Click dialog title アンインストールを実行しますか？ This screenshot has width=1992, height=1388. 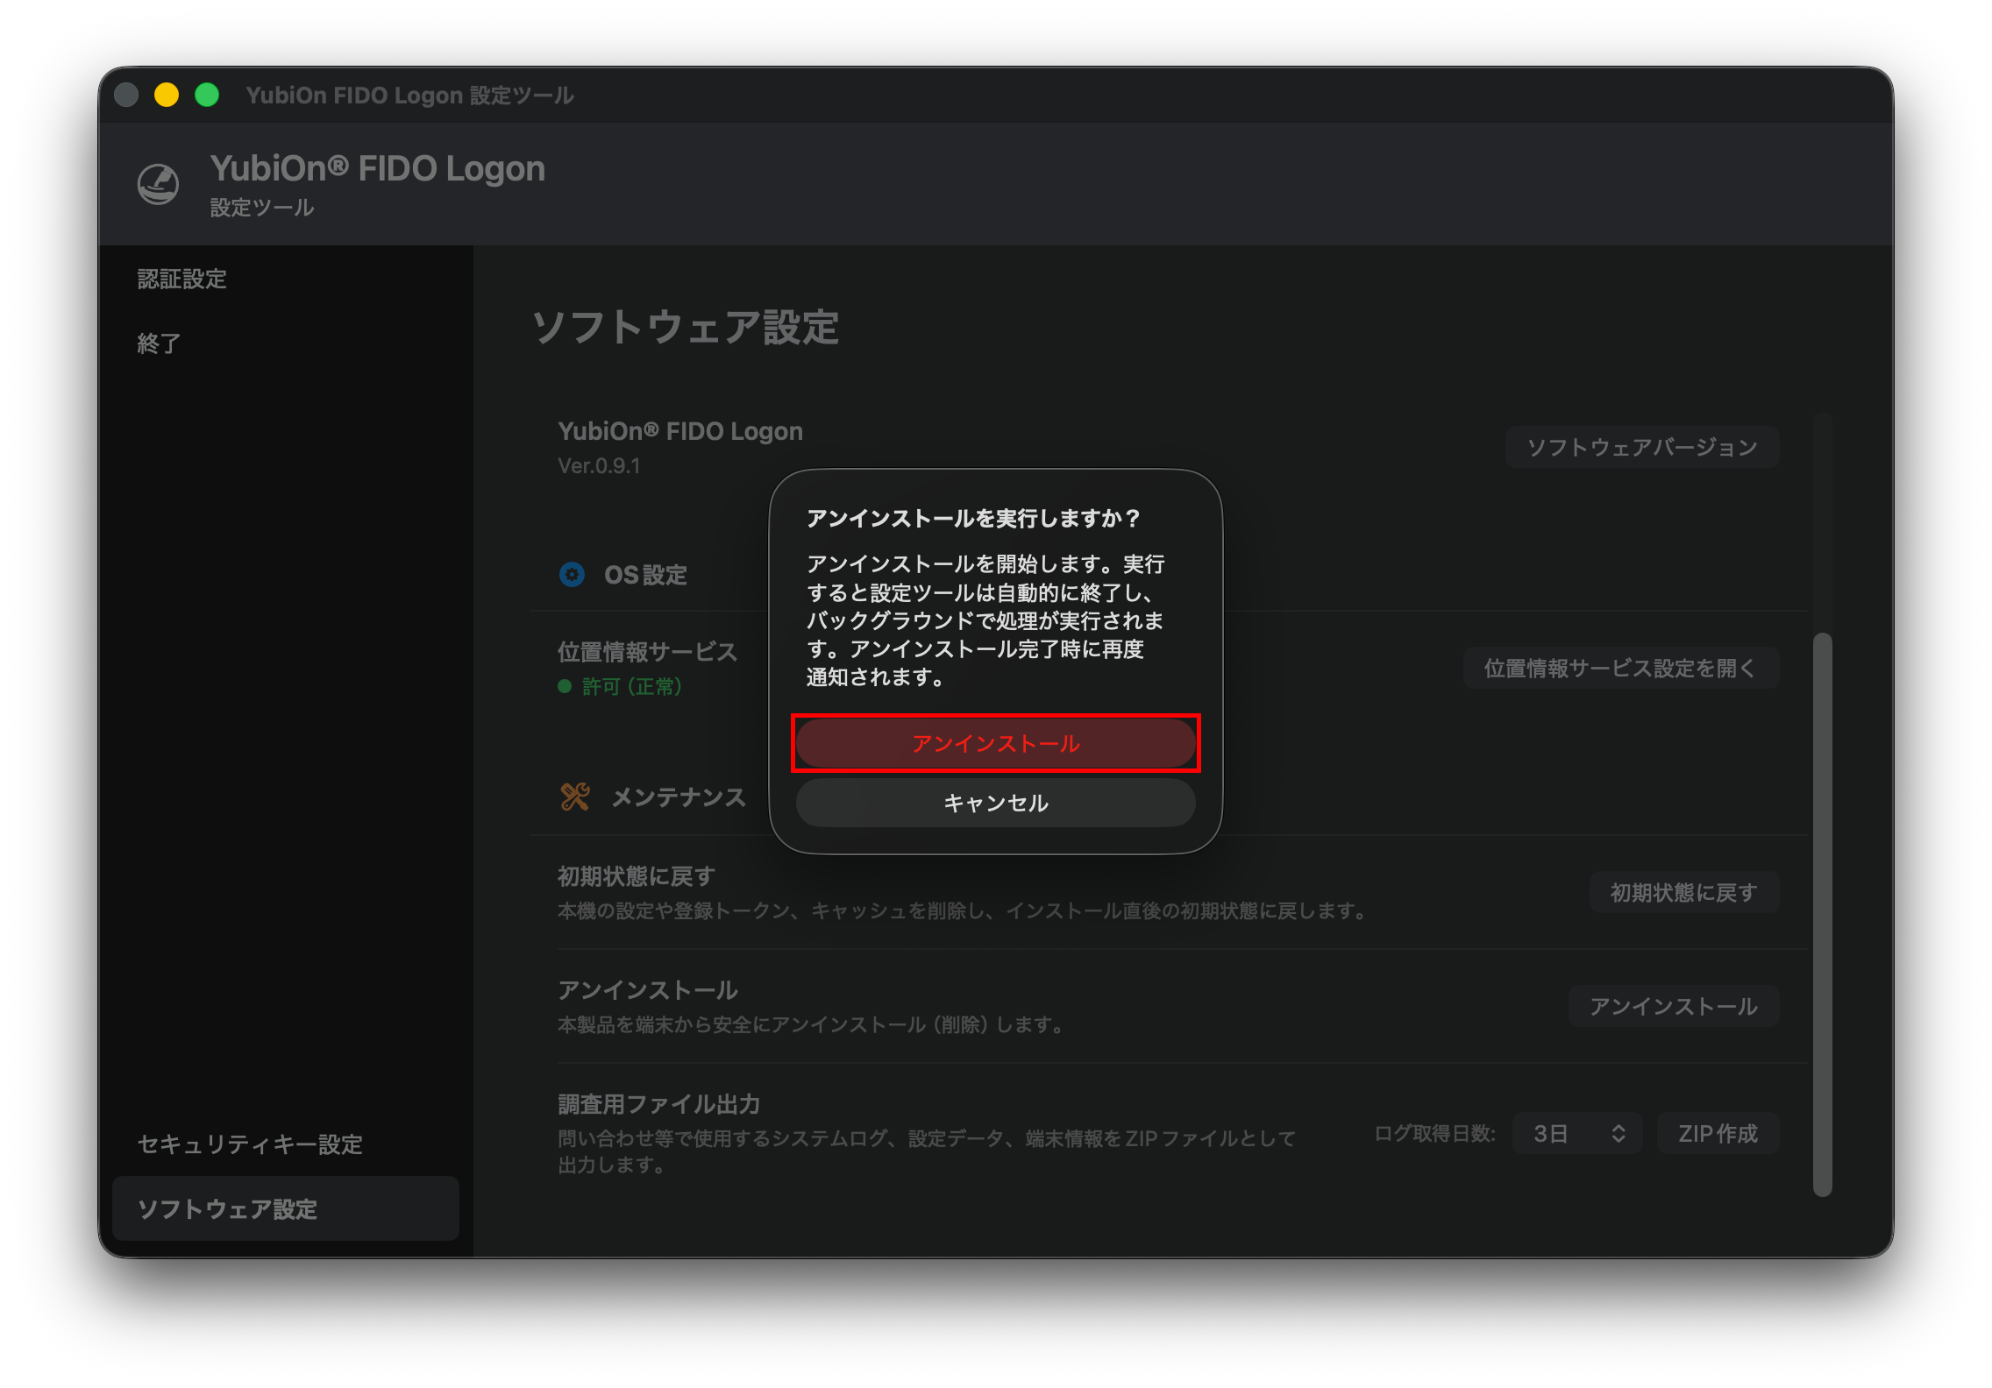pyautogui.click(x=974, y=519)
